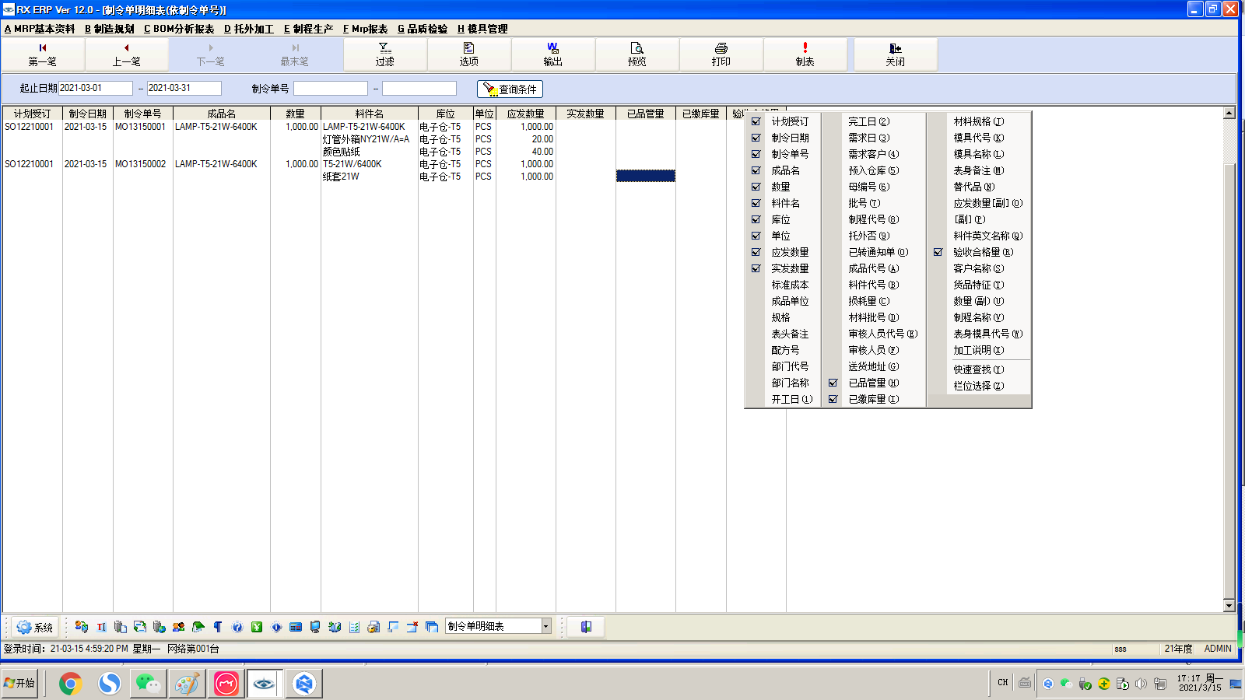Viewport: 1245px width, 700px height.
Task: Expand the 制令单明细表 combo box
Action: [x=546, y=626]
